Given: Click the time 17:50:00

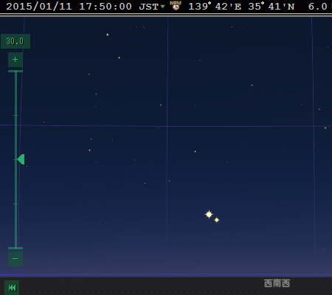Looking at the screenshot, I should pyautogui.click(x=106, y=7).
